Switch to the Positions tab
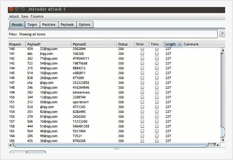233x160 pixels. (49, 24)
